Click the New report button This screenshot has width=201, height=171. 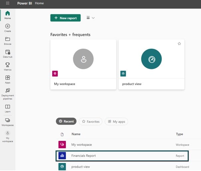65,18
